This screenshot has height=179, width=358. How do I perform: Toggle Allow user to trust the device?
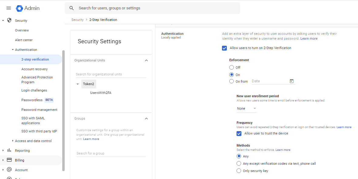(239, 134)
